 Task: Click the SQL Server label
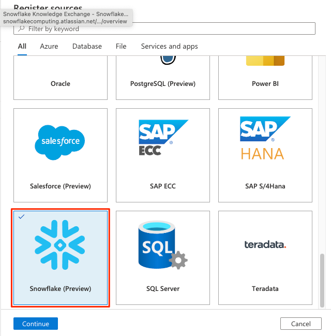[163, 289]
